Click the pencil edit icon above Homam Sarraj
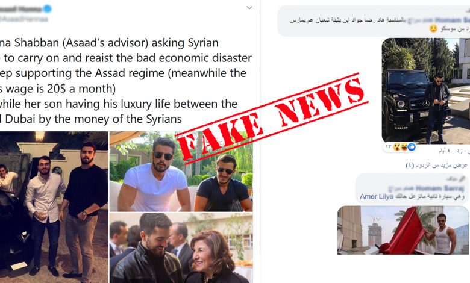This screenshot has width=470, height=283. [x=463, y=179]
